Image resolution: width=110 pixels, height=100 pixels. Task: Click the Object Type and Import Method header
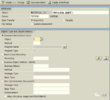(x=17, y=31)
